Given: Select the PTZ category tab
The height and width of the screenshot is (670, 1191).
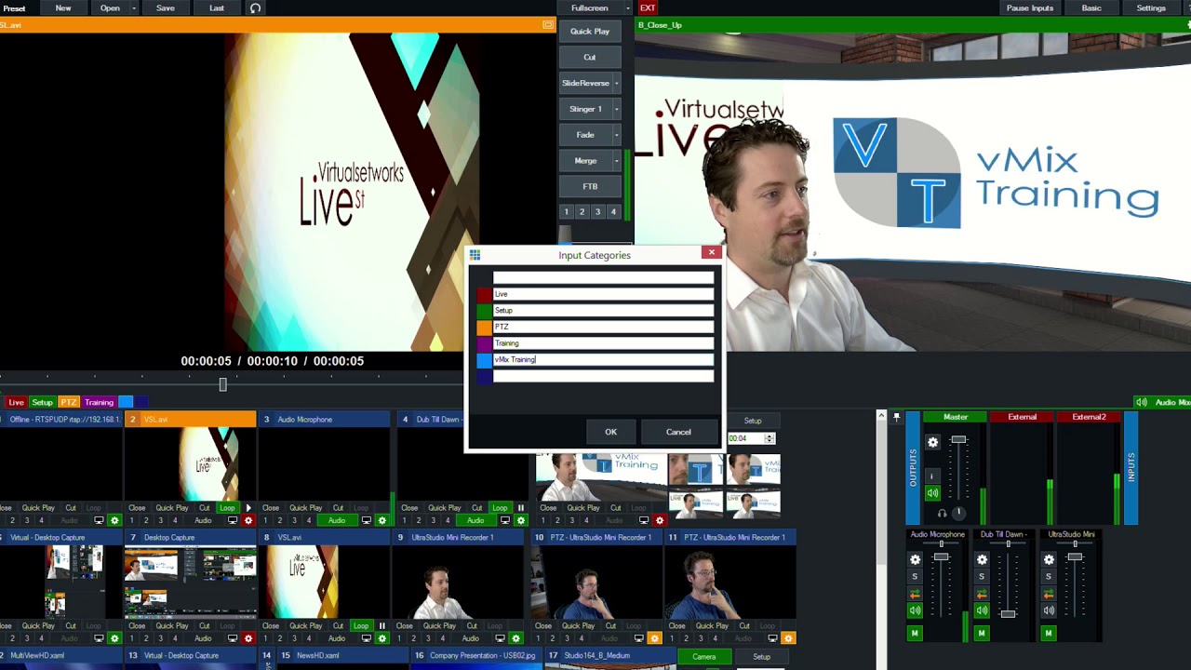Looking at the screenshot, I should (x=68, y=402).
